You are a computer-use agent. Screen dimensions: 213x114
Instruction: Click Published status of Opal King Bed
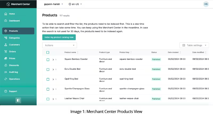pyautogui.click(x=156, y=79)
